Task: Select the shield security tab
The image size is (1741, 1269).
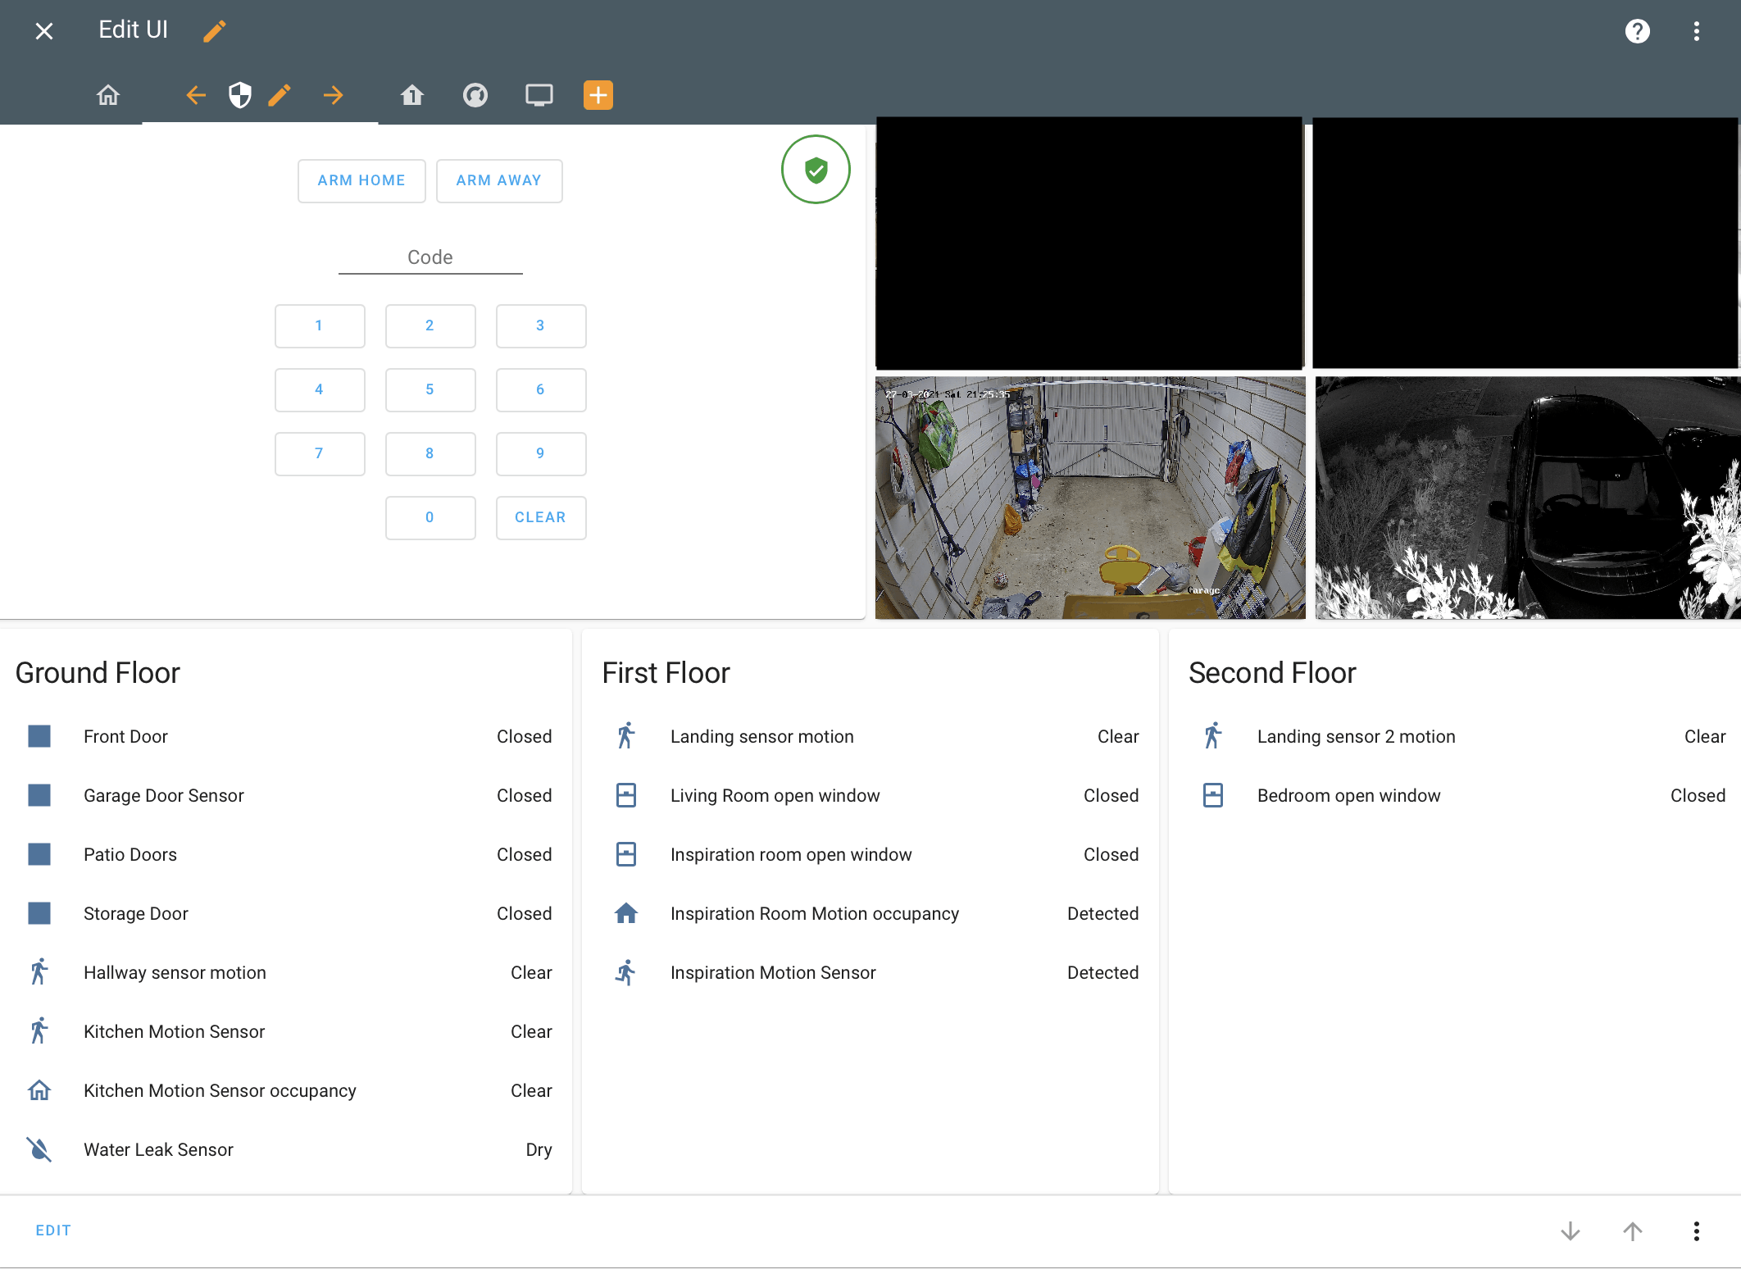Action: (x=240, y=95)
